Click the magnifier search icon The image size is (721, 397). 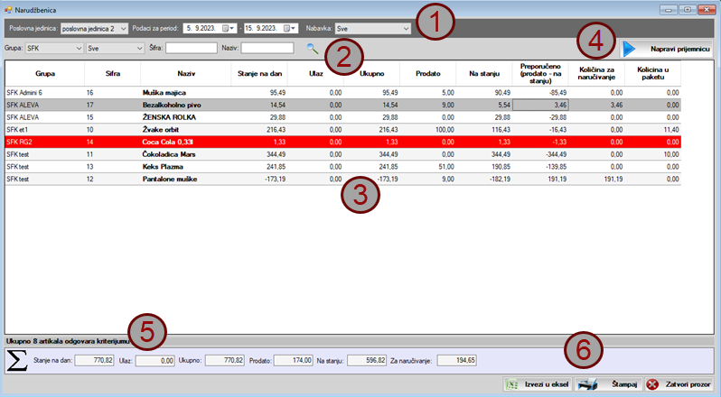(313, 48)
